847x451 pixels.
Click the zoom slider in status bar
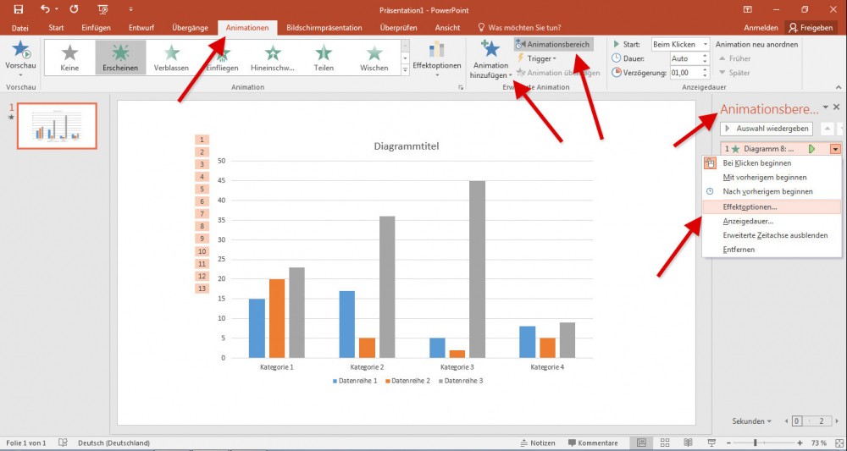pos(755,443)
